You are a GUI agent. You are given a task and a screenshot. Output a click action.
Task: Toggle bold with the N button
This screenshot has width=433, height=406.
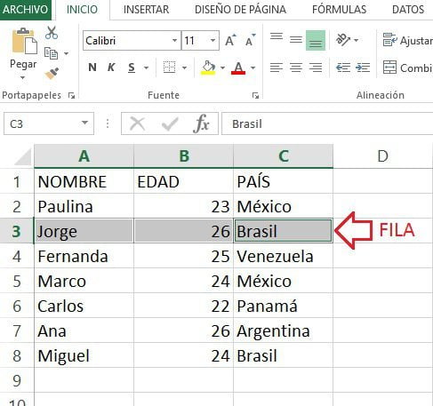(92, 68)
